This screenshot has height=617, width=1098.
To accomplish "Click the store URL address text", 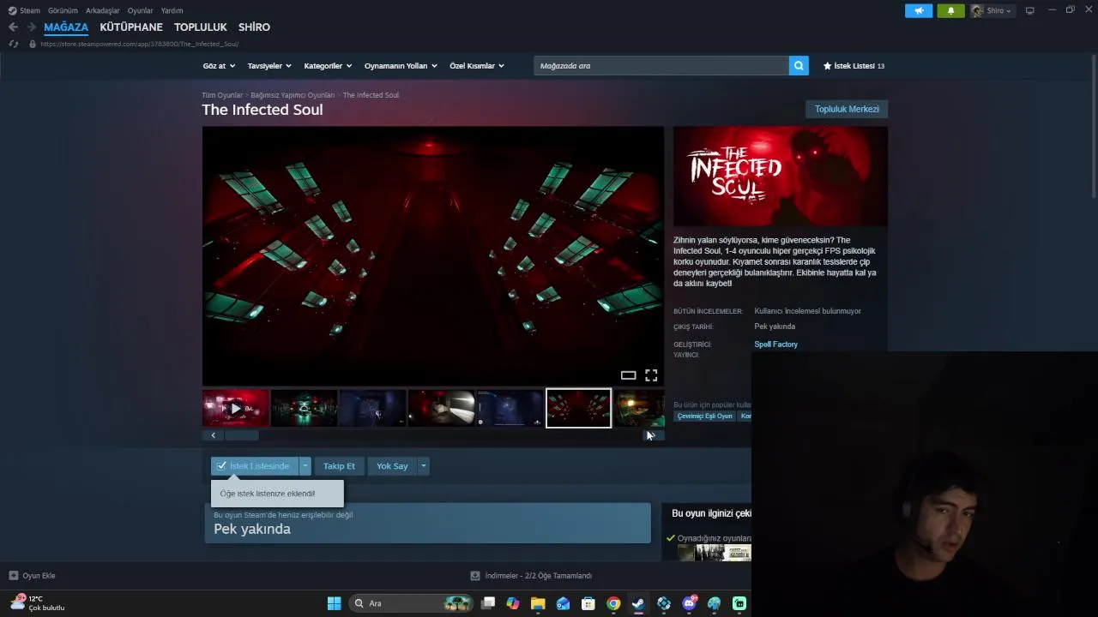I will click(x=139, y=44).
